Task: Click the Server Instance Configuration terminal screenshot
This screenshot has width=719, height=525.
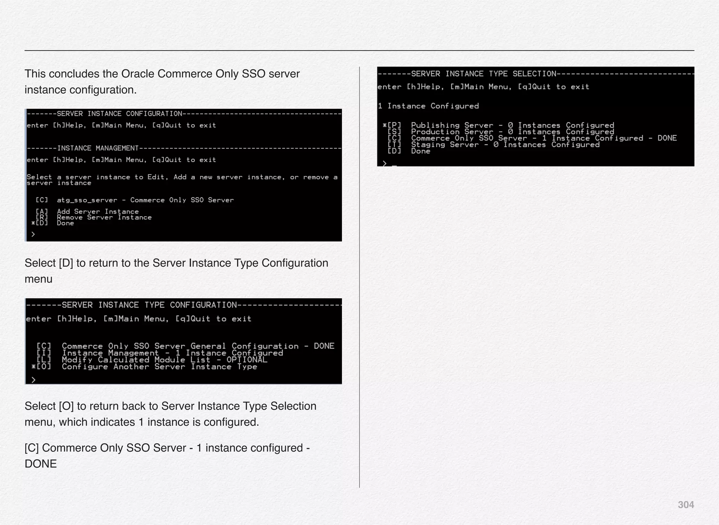Action: [x=183, y=175]
